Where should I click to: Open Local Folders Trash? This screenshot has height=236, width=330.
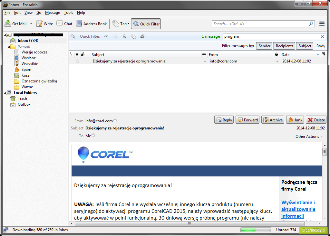coord(22,99)
